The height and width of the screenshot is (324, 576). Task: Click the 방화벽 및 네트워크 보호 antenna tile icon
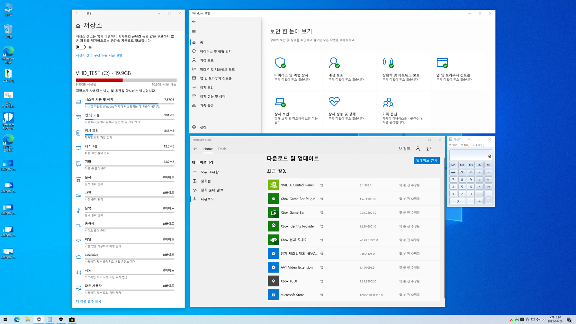pos(388,63)
